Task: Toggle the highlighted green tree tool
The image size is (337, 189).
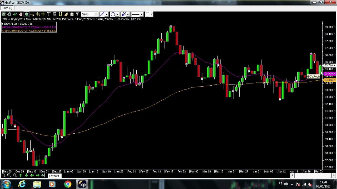Action: click(27, 14)
